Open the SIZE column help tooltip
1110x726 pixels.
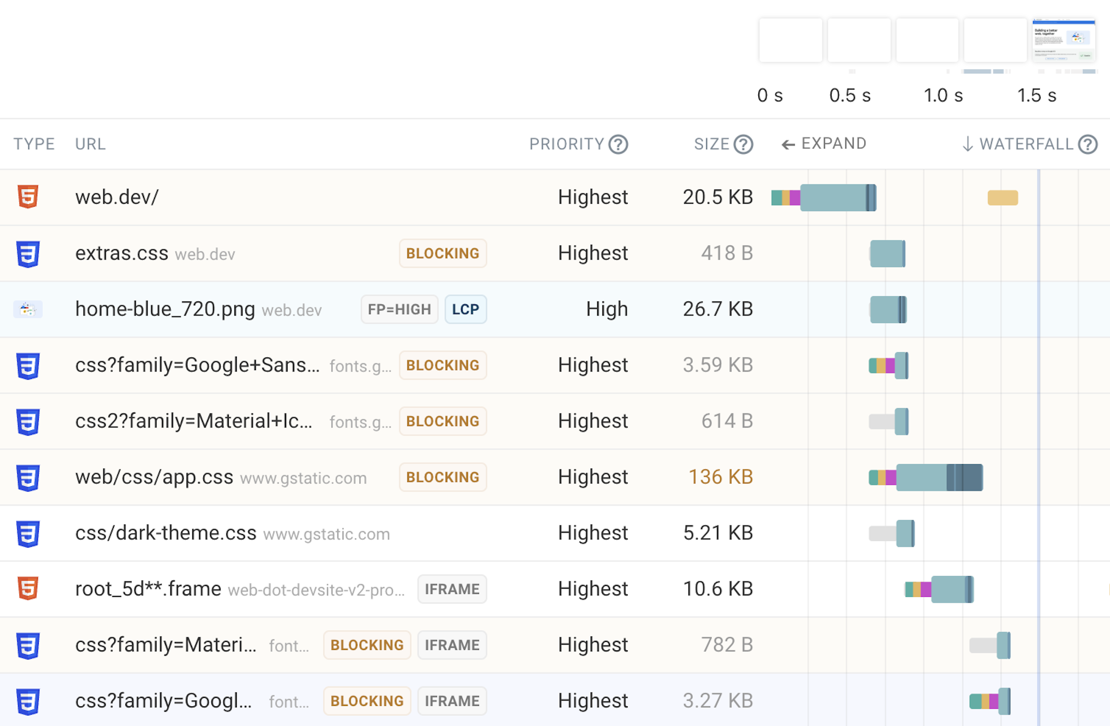coord(743,144)
